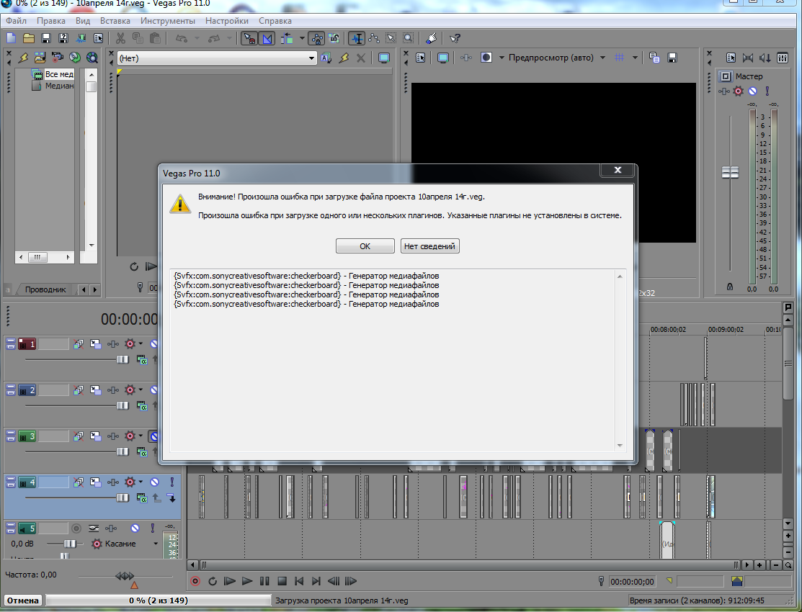Solo video track 4 exclamation icon
Viewport: 802px width, 612px height.
click(x=171, y=482)
